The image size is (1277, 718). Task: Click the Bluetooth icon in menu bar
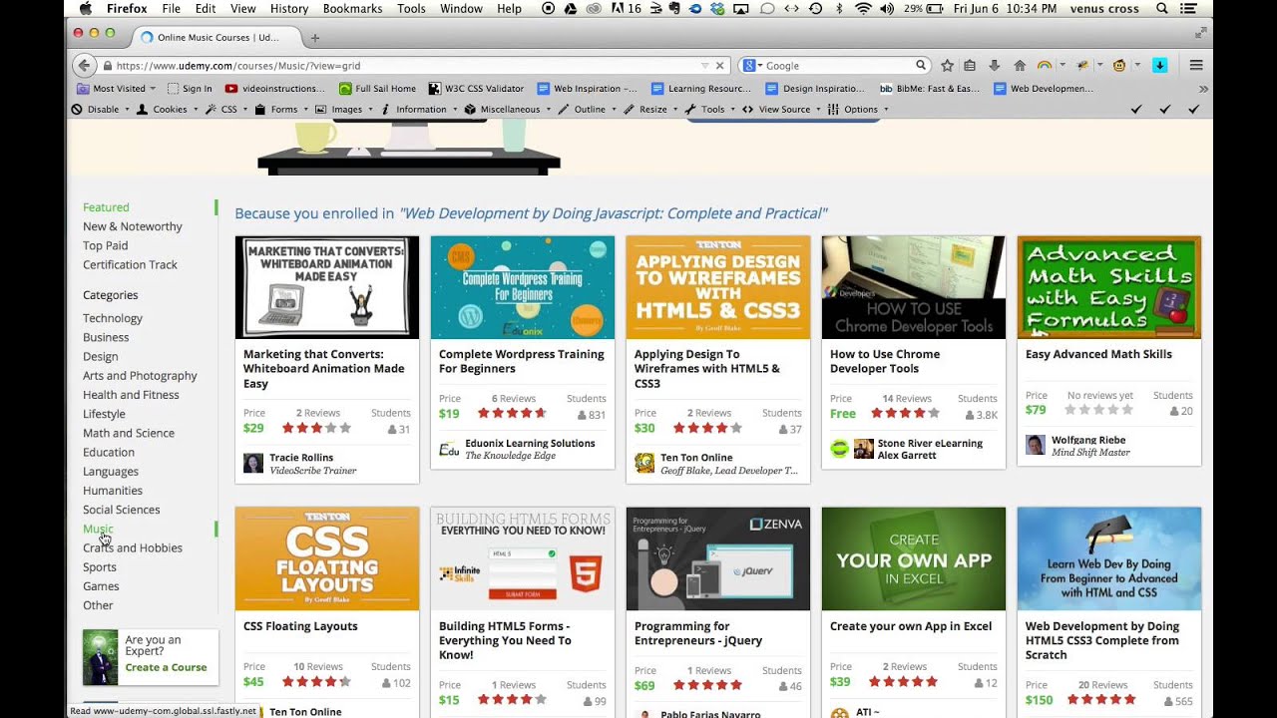pos(838,8)
